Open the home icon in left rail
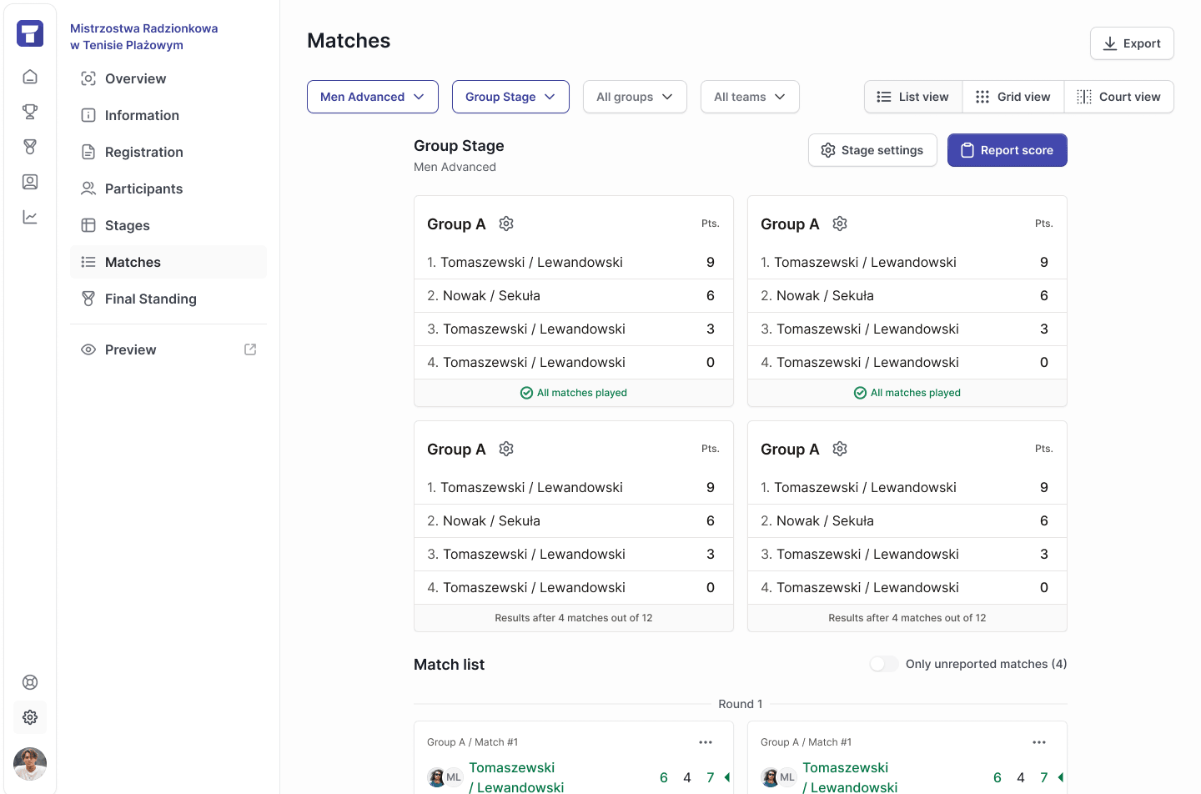This screenshot has width=1201, height=794. pos(30,77)
